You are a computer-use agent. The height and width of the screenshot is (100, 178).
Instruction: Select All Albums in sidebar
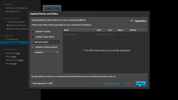tap(13, 39)
